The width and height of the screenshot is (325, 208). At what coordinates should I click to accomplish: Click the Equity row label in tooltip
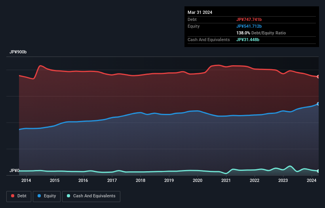(x=194, y=26)
